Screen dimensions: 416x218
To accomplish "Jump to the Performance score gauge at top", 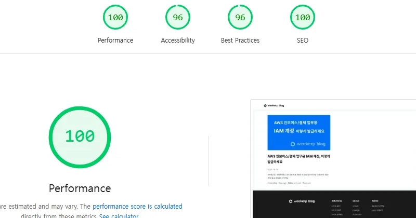I will (115, 17).
